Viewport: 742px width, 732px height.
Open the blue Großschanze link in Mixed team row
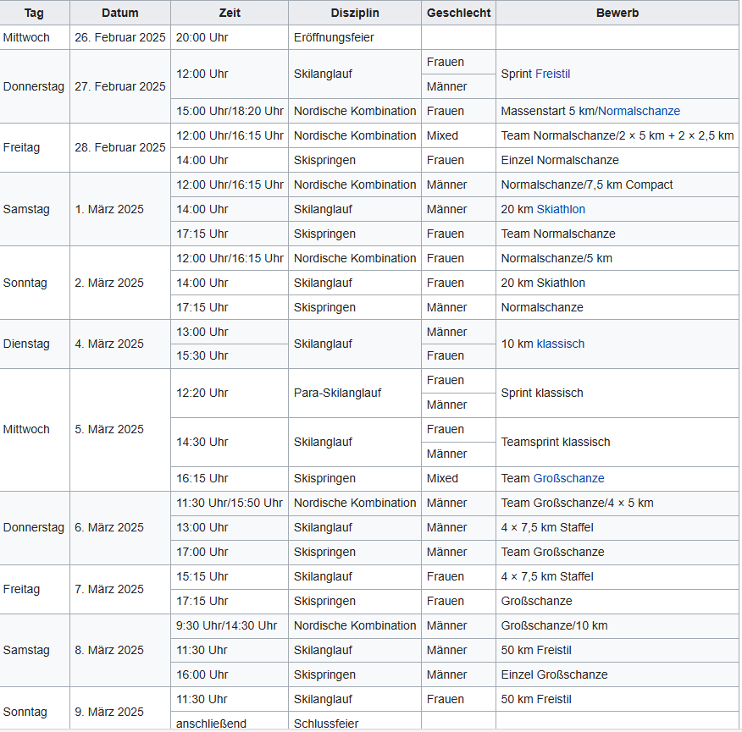pos(568,478)
